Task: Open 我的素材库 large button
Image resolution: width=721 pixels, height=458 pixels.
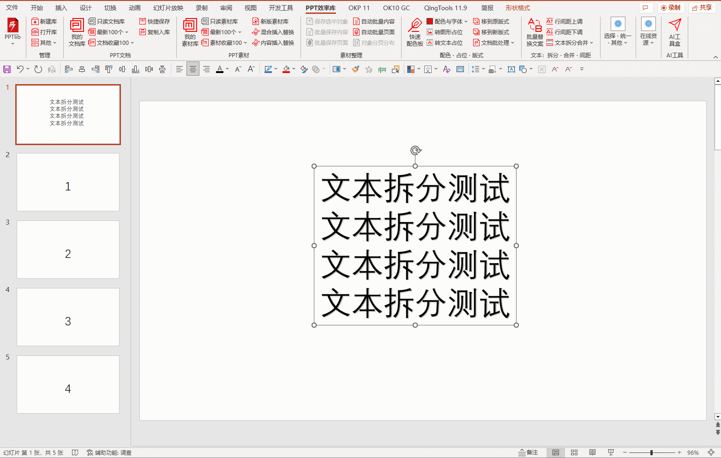Action: click(190, 32)
